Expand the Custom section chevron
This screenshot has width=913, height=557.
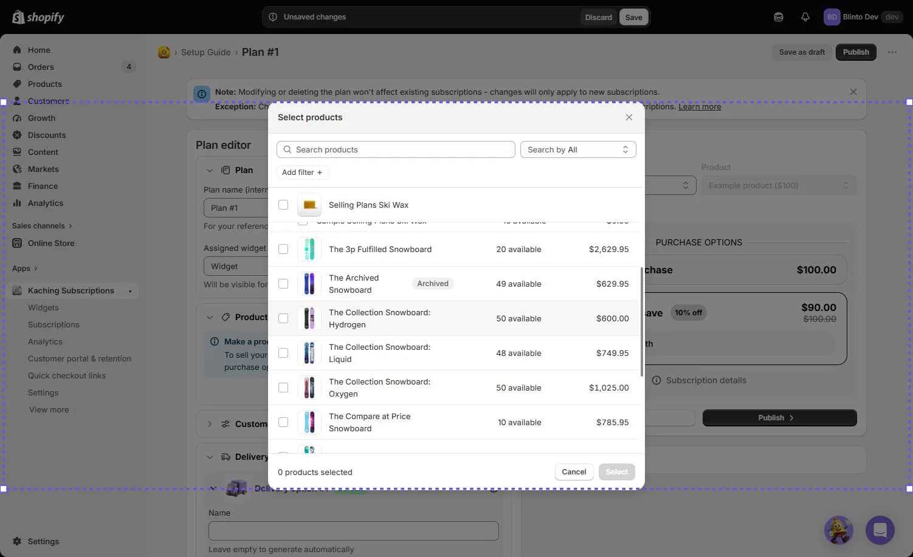tap(210, 424)
